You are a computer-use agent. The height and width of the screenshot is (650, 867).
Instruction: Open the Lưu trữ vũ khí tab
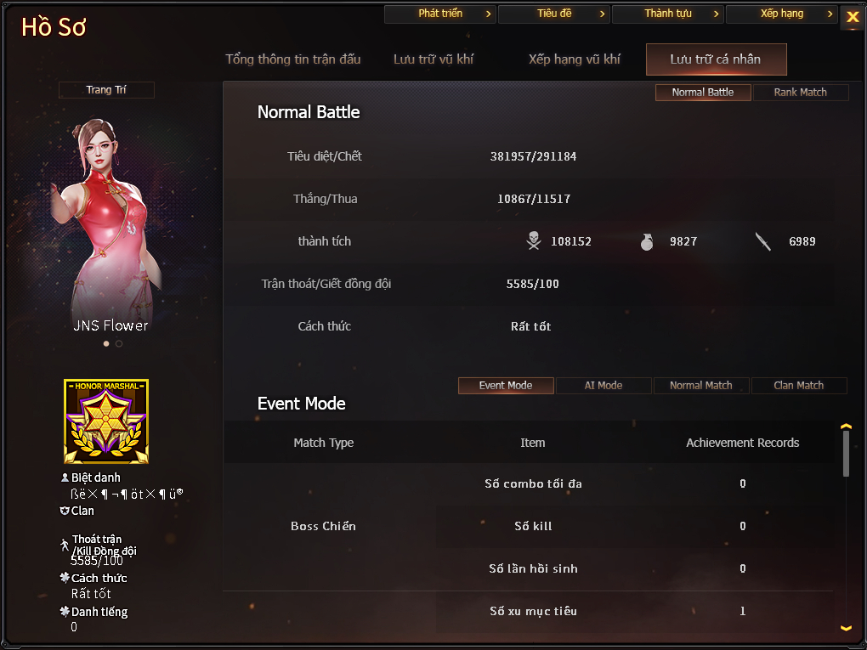(433, 59)
